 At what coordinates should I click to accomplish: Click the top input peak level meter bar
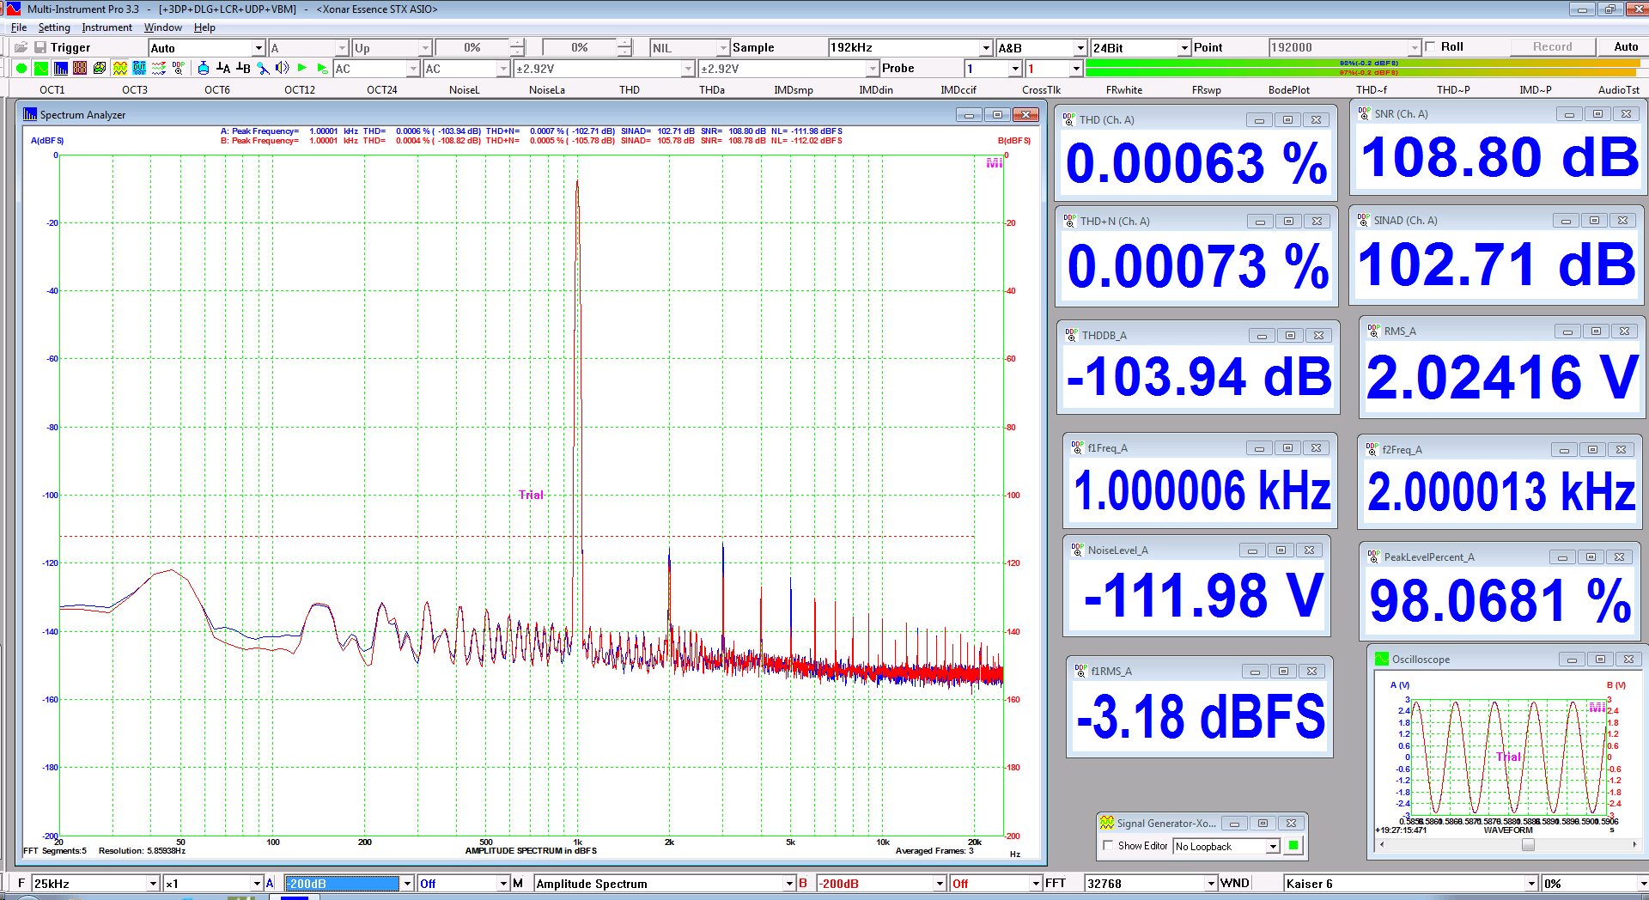pos(1366,63)
